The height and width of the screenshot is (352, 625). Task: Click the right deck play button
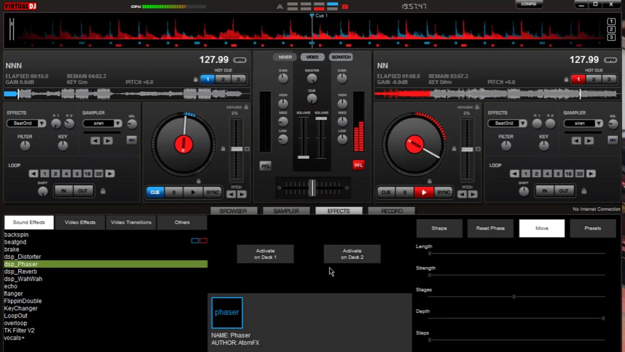pos(424,192)
